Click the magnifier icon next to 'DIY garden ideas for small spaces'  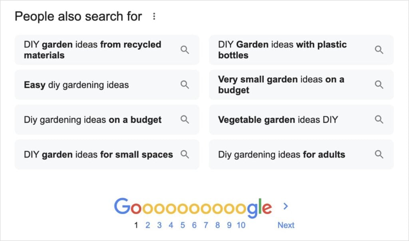(185, 154)
